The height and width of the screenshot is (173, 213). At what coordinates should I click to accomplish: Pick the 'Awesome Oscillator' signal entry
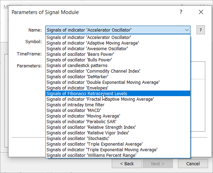click(x=87, y=49)
